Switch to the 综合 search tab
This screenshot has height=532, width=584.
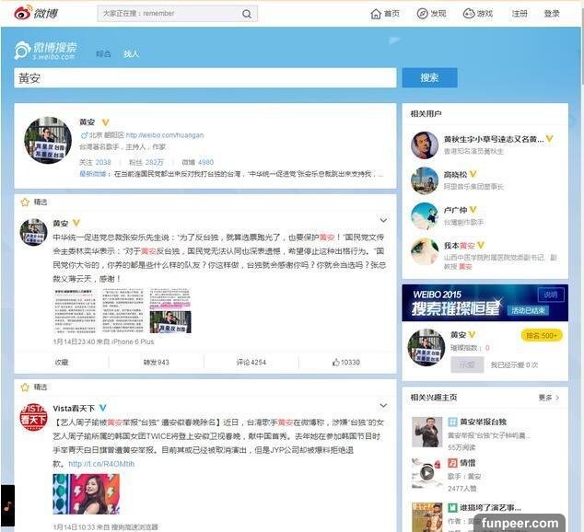pos(104,54)
